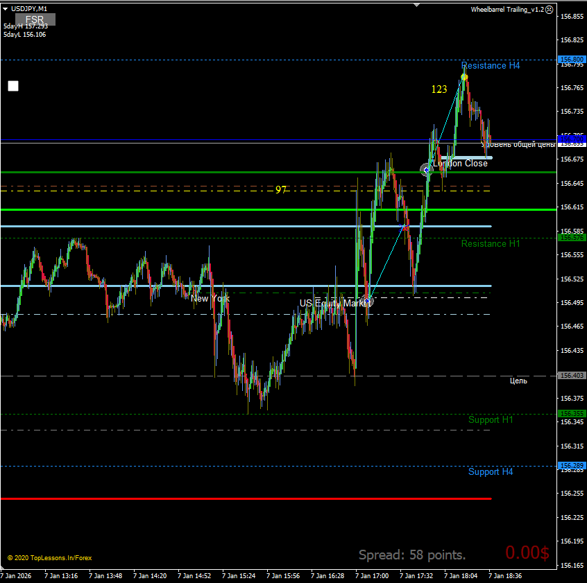Image resolution: width=587 pixels, height=583 pixels.
Task: Click the London Close session label
Action: point(460,164)
